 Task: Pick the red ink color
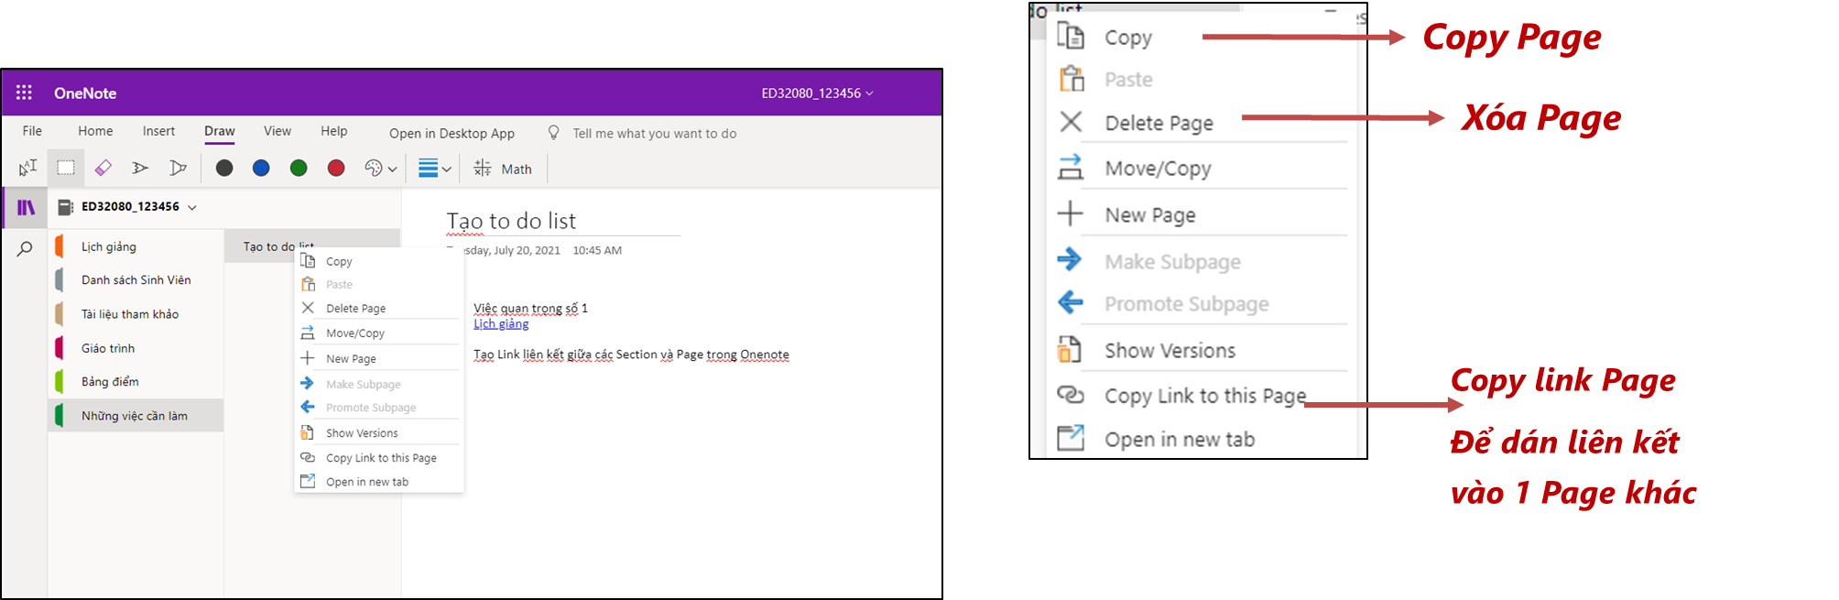(x=336, y=168)
